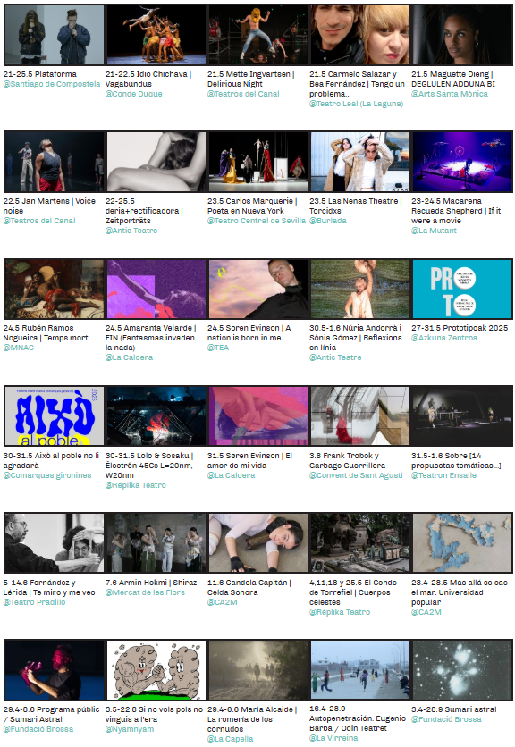Open '21.5 Maguette Dieng | DEGLULEN ÀDDUNA BI' title
Viewport: 515px width, 747px height.
tap(453, 80)
